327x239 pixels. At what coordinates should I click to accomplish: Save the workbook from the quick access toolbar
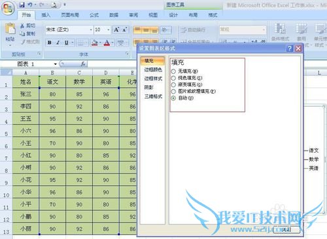22,5
